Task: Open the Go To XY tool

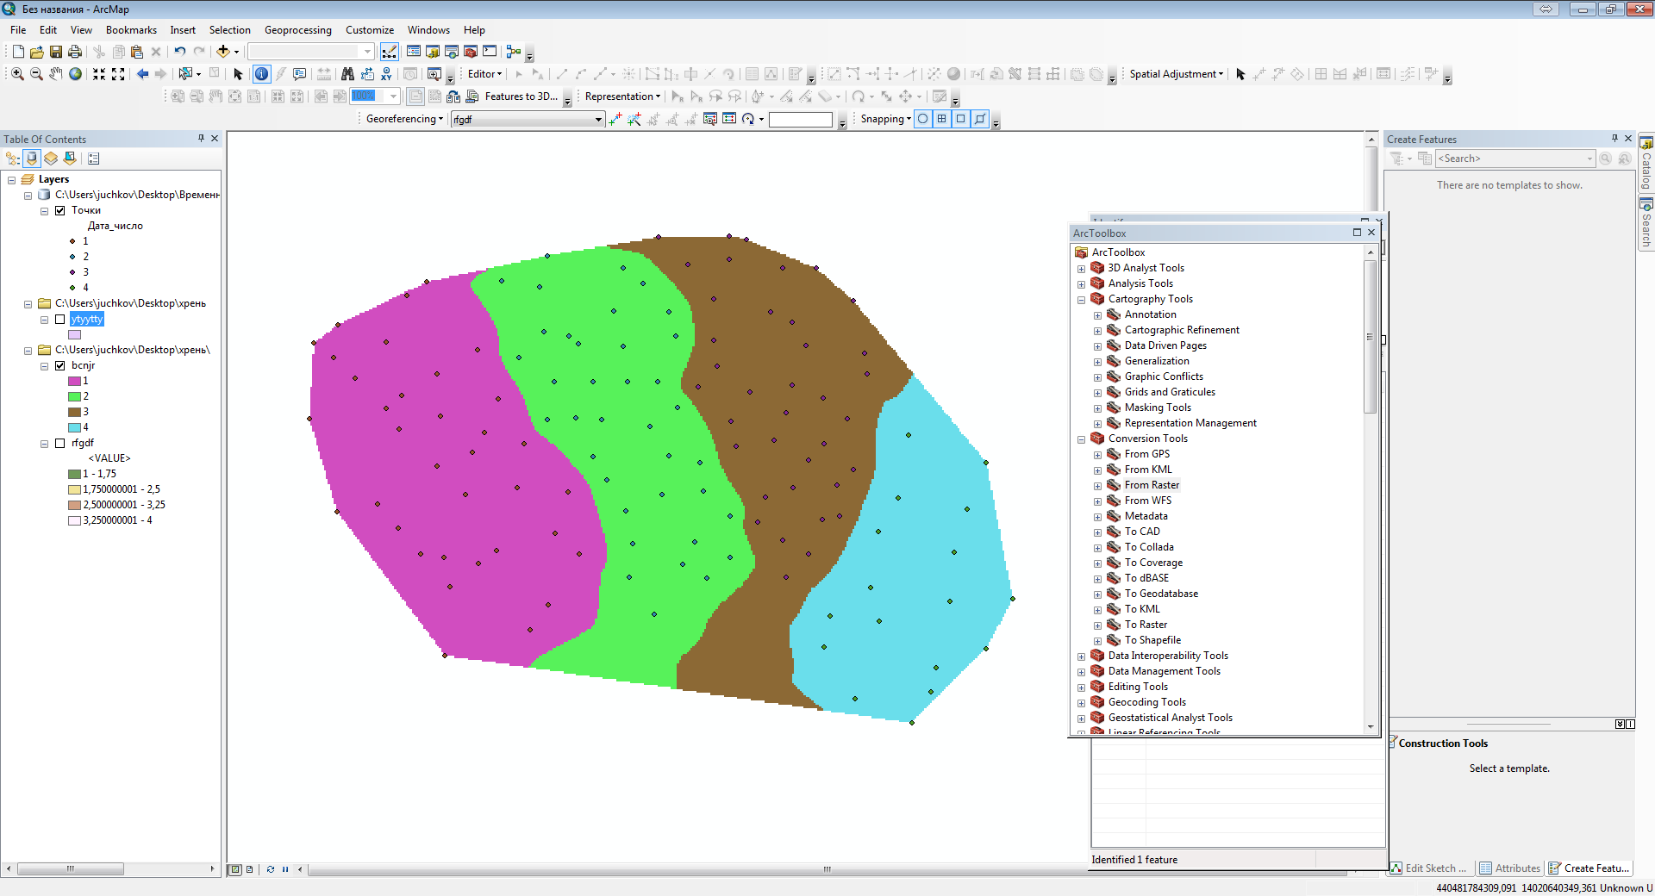Action: pyautogui.click(x=386, y=74)
